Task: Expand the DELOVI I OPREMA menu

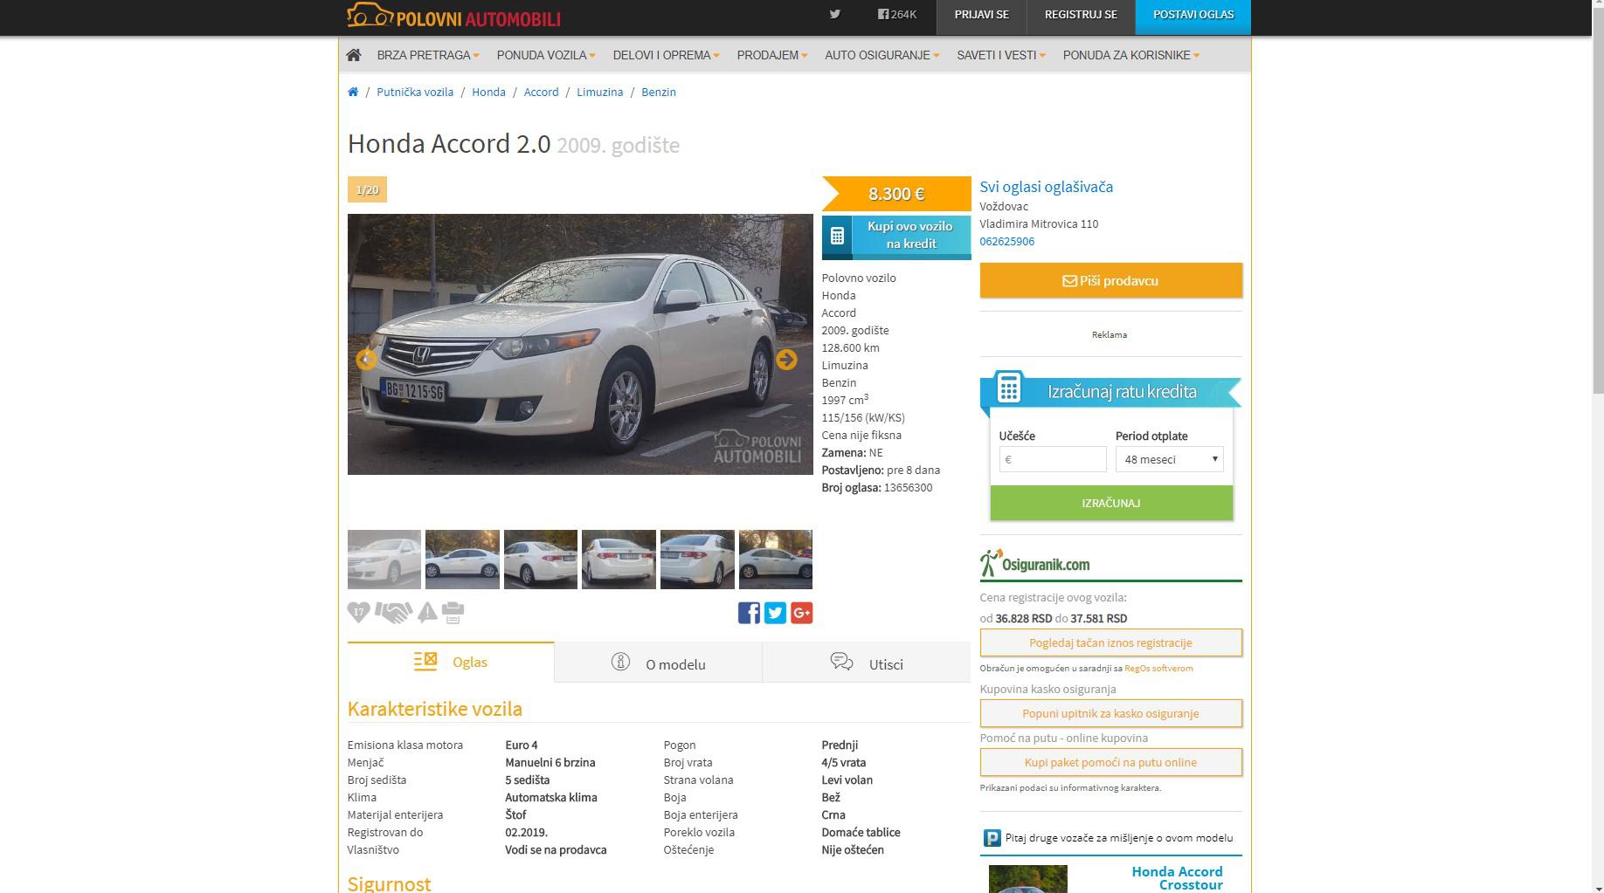Action: (666, 55)
